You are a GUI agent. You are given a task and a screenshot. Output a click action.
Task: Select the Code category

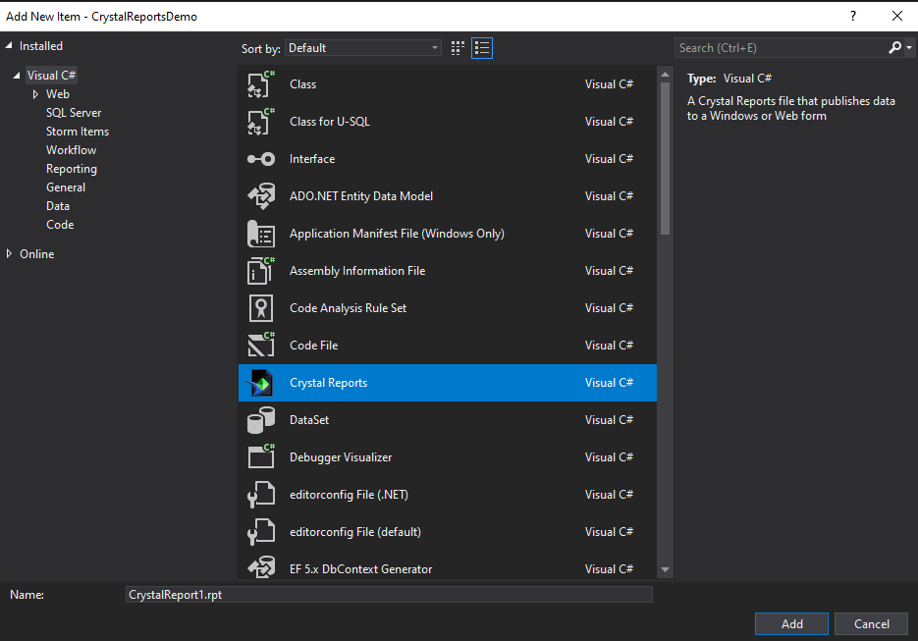pyautogui.click(x=60, y=225)
